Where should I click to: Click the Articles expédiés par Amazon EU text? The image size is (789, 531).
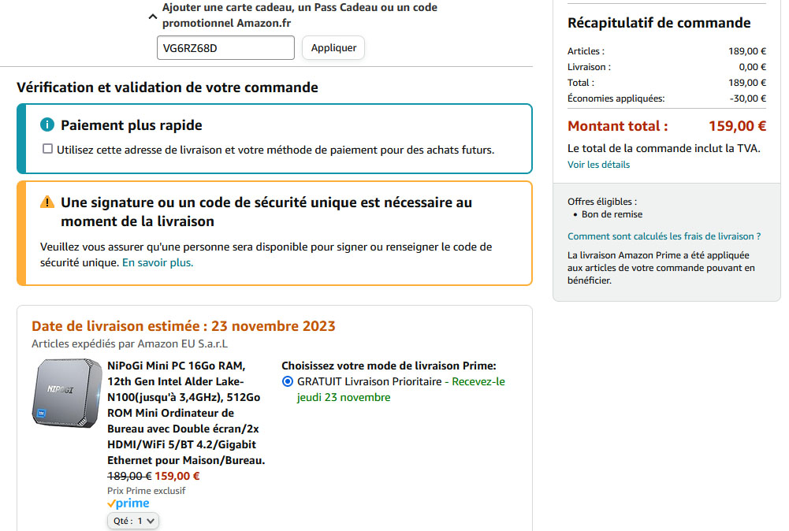(129, 344)
